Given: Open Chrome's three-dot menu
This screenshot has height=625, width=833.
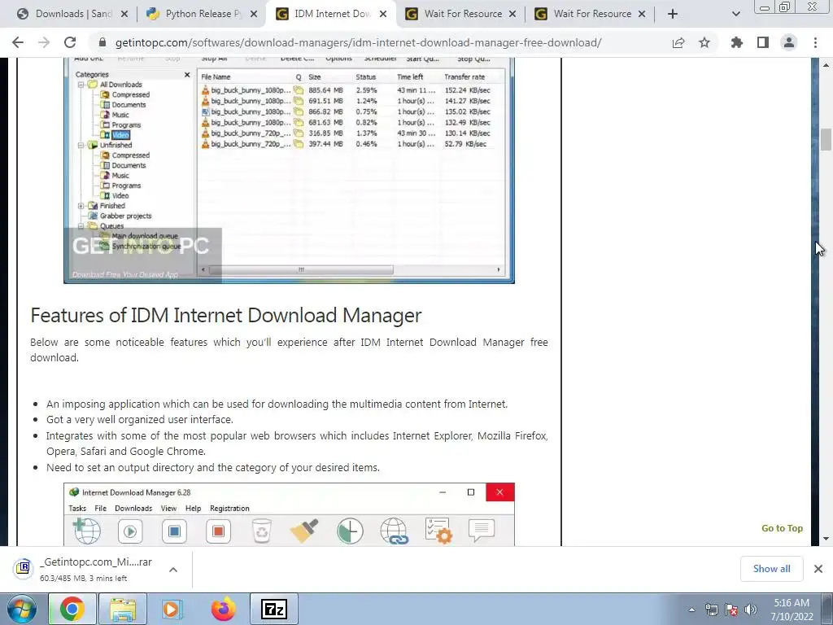Looking at the screenshot, I should point(815,42).
